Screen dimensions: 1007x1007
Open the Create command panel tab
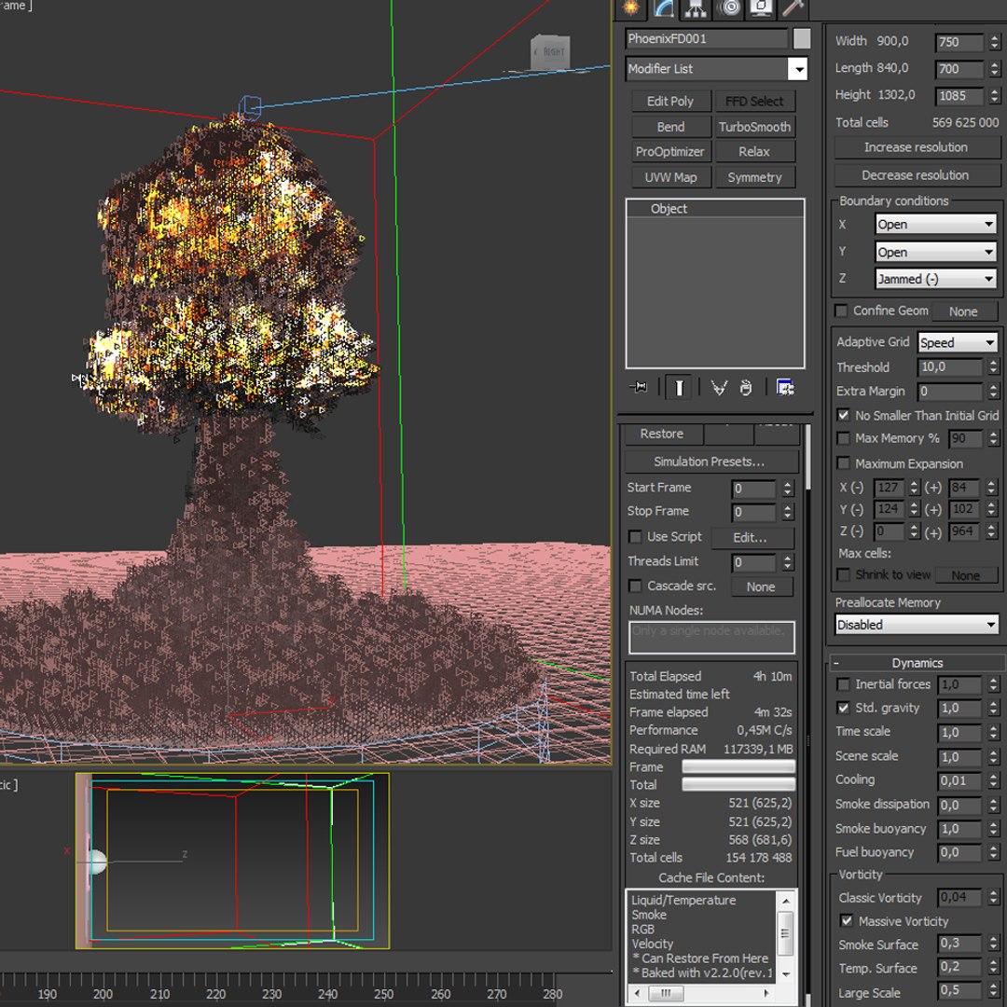tap(631, 8)
